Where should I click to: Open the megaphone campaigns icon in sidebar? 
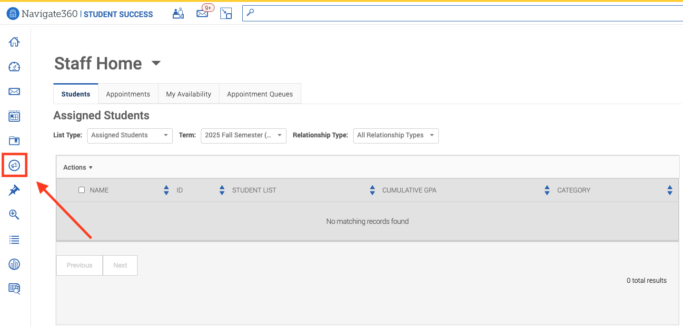click(14, 165)
